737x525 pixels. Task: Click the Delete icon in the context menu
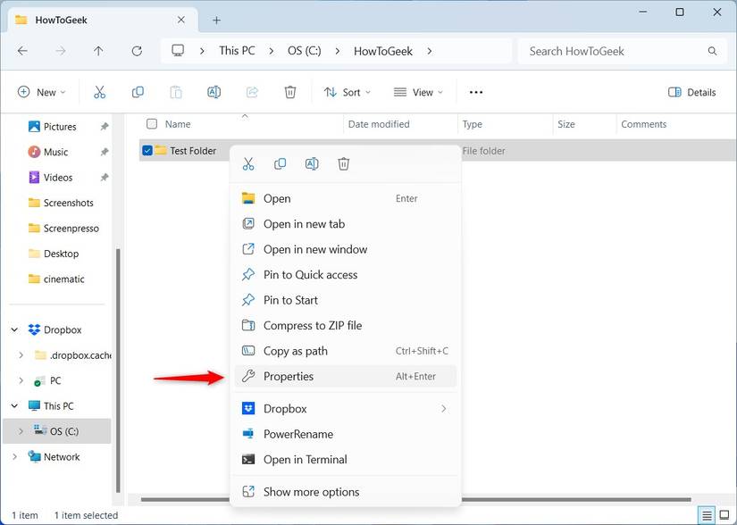click(x=343, y=163)
